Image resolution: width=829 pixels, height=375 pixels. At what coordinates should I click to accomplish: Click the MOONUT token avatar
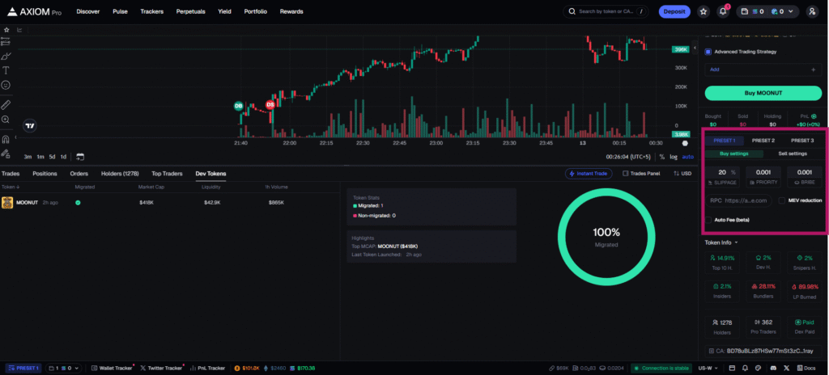point(7,203)
